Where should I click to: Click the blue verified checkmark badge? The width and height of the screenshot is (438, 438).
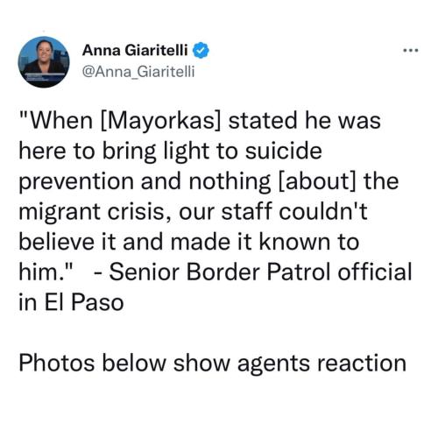coord(201,50)
